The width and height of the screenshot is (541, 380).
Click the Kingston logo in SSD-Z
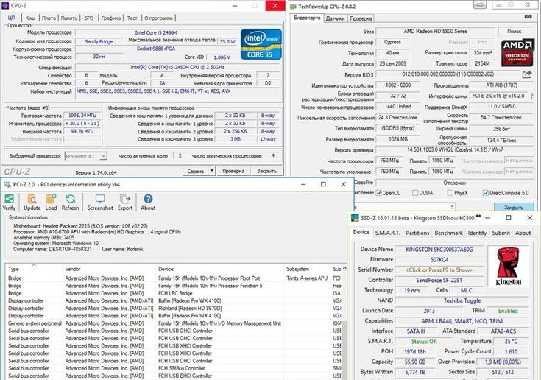click(509, 267)
